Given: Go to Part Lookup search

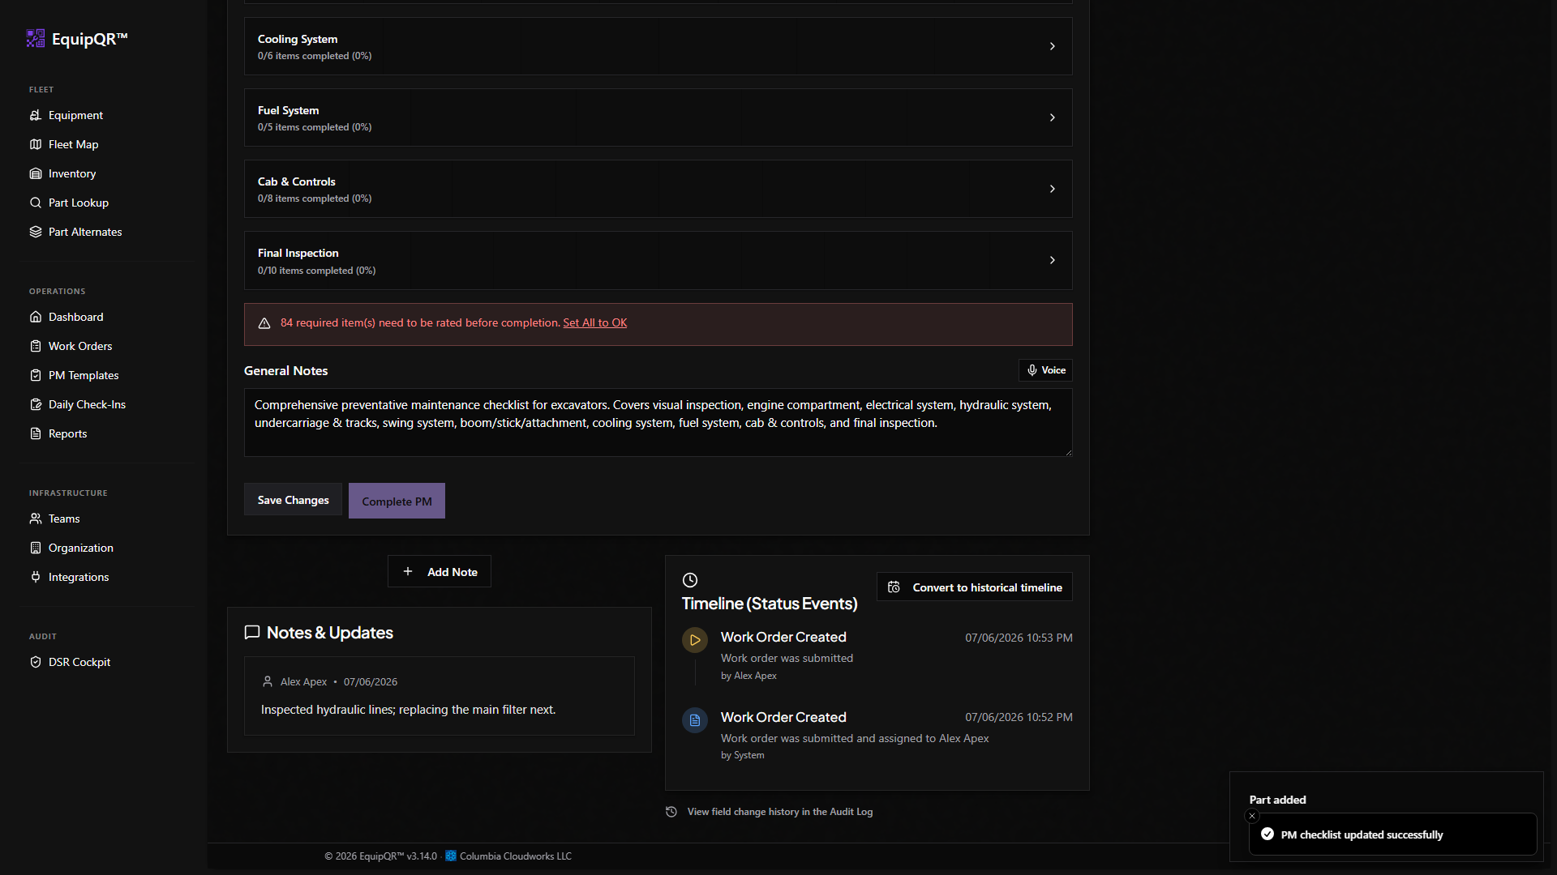Looking at the screenshot, I should (x=78, y=203).
